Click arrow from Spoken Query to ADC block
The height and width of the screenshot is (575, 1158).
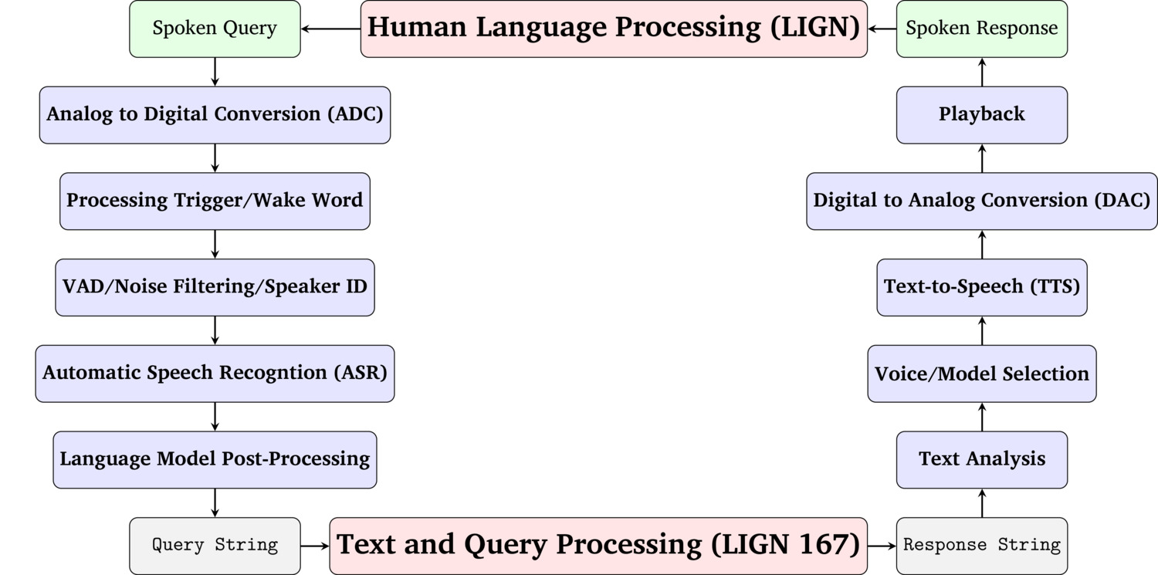coord(215,72)
